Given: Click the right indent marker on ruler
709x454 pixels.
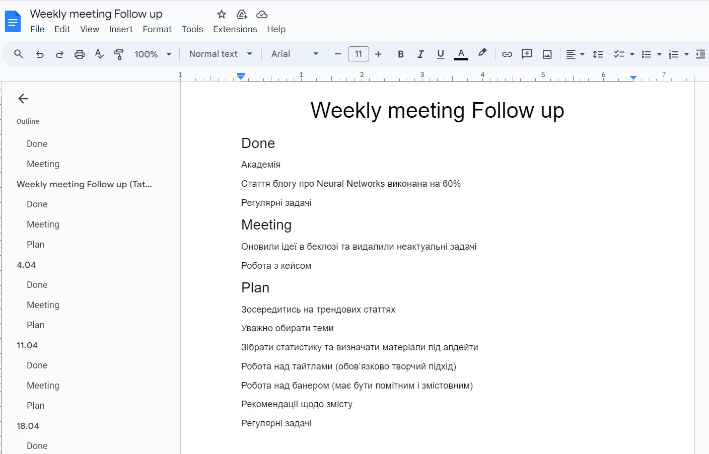Looking at the screenshot, I should (633, 78).
